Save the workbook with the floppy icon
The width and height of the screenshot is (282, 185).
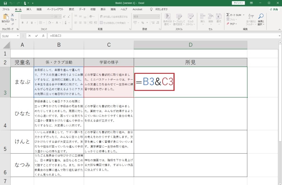5,3
